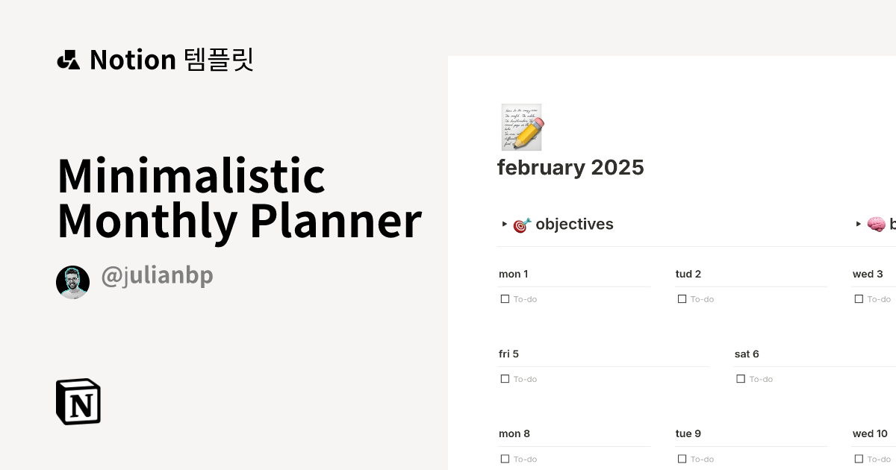Check the To-do box under mon 8
Viewport: 896px width, 470px height.
pos(505,459)
